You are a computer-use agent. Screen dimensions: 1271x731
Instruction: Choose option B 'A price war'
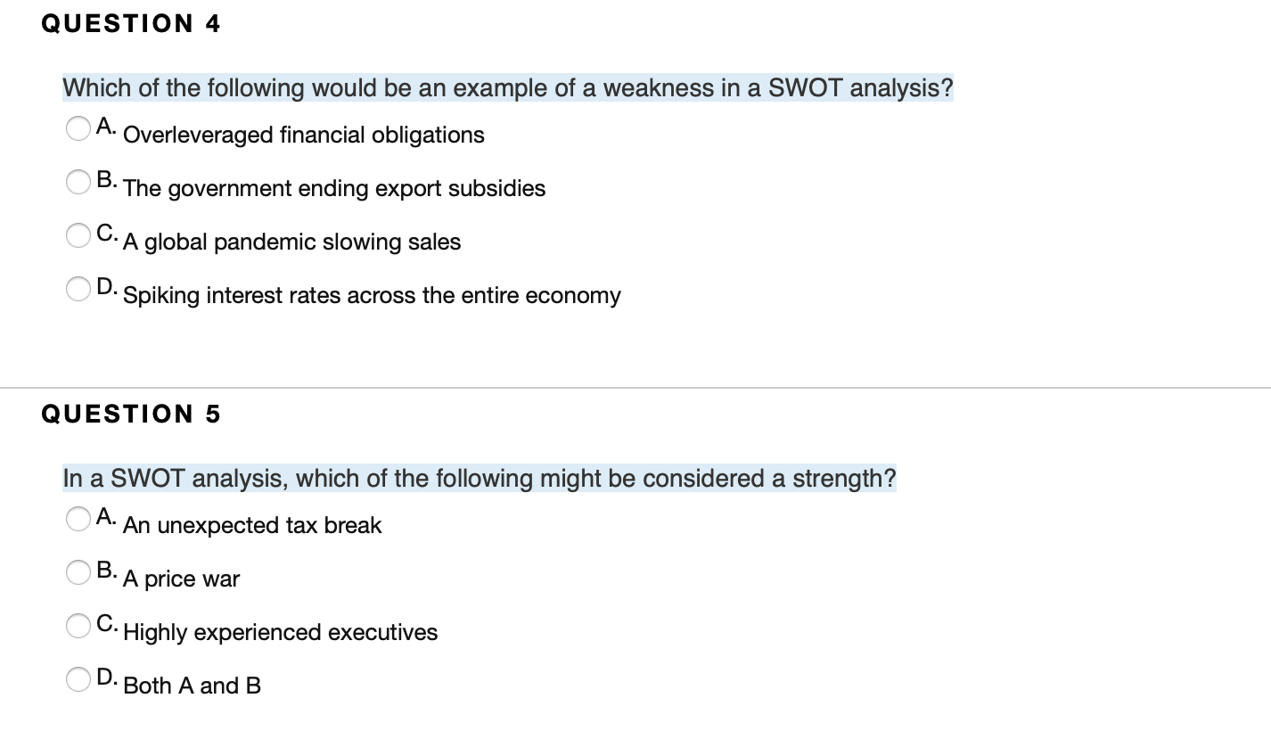tap(77, 572)
